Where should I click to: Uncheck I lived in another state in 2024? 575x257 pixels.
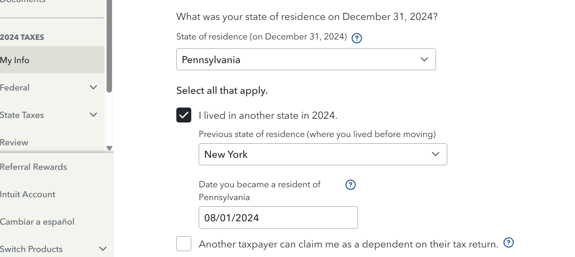click(184, 115)
